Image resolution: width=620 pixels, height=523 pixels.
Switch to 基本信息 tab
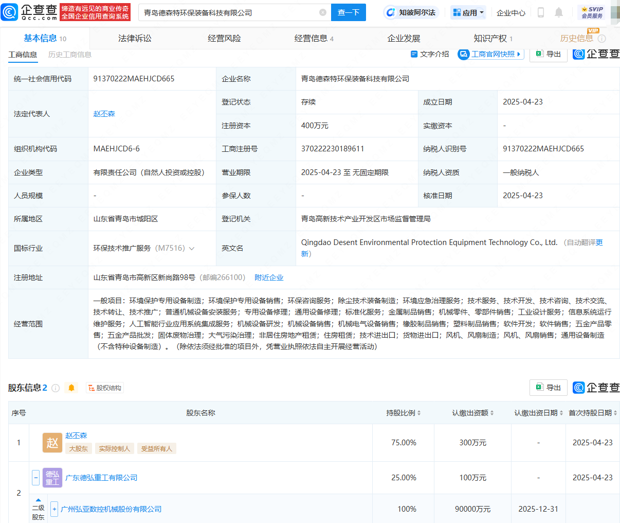[x=45, y=39]
